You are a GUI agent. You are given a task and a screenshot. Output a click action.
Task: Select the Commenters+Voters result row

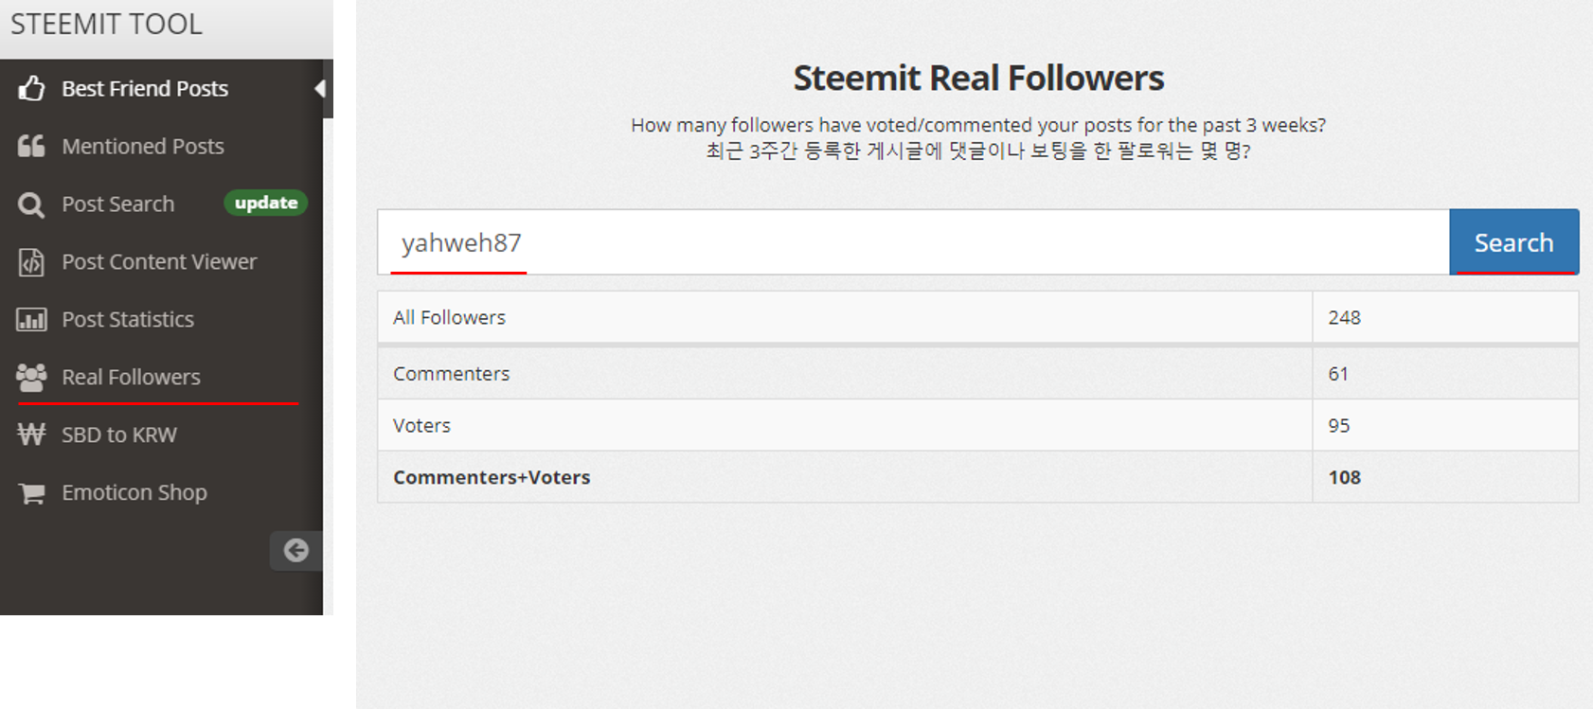pyautogui.click(x=977, y=477)
